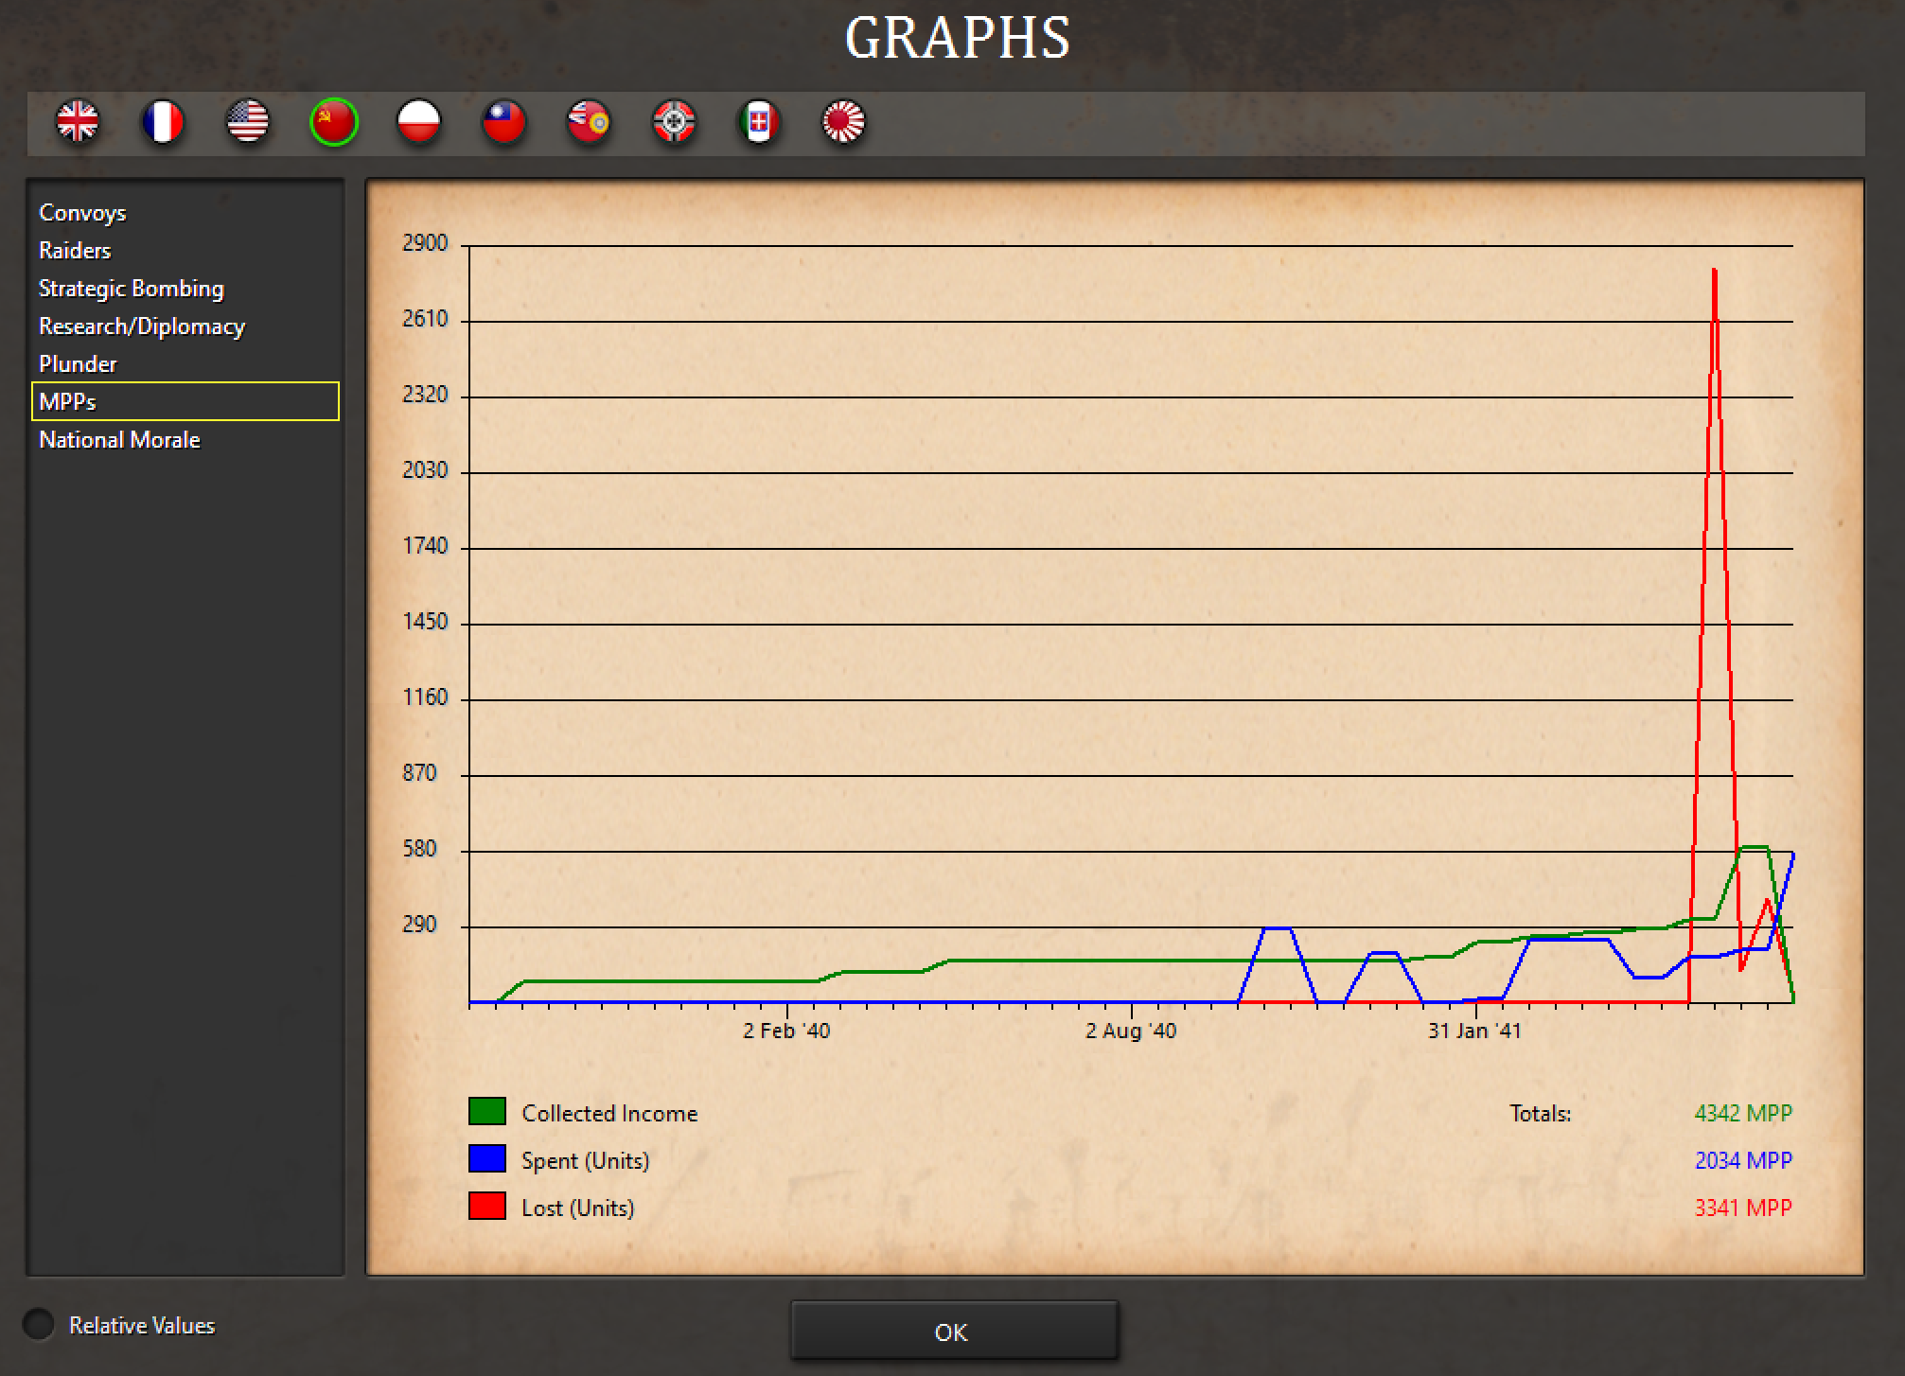This screenshot has height=1376, width=1905.
Task: Click the blue Spent (Units) swatch
Action: pos(487,1159)
